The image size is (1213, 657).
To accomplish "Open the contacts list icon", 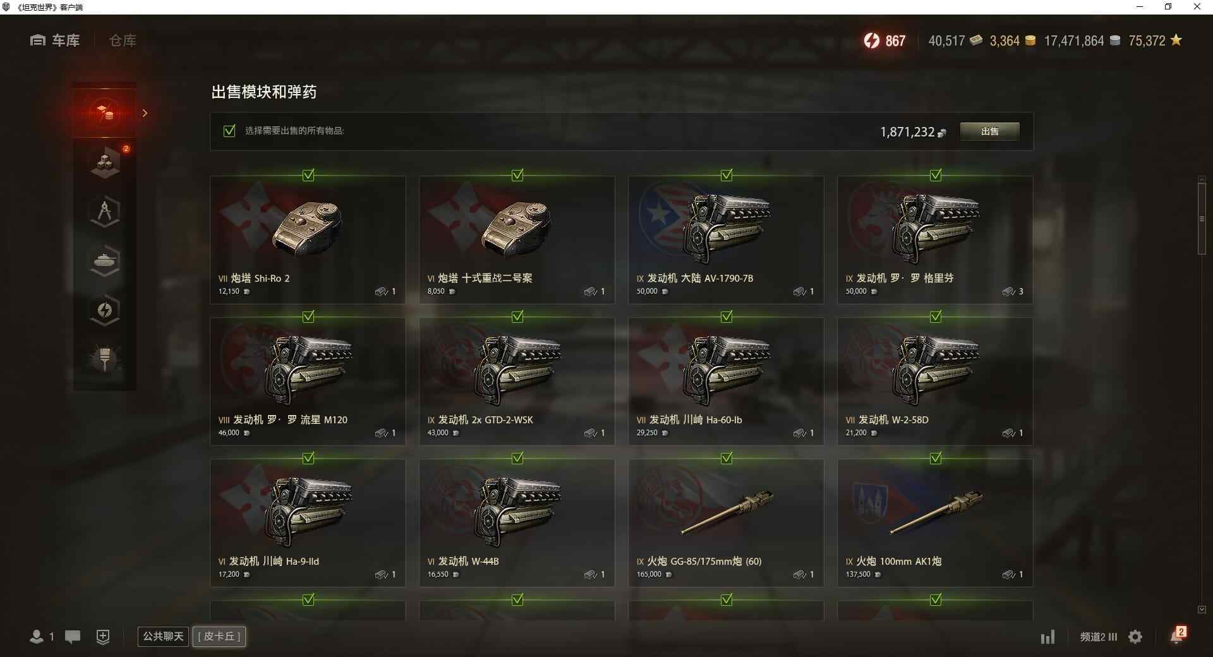I will point(42,637).
